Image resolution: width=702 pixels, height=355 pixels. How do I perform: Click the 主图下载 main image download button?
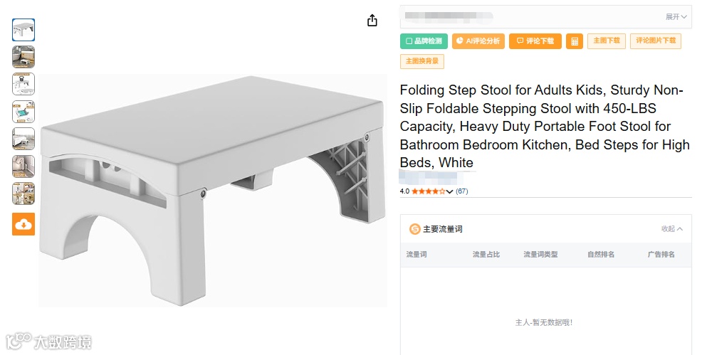pos(607,41)
